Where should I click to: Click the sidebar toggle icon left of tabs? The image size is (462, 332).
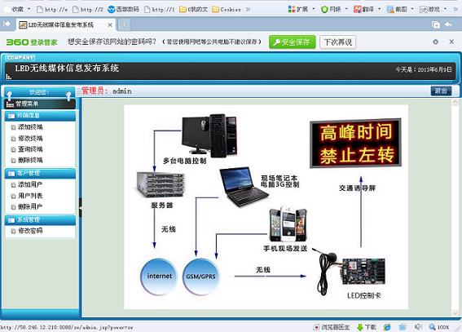7,24
